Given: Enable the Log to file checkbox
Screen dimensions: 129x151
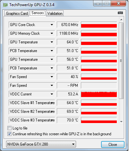Looking at the screenshot, I should click(x=9, y=128).
